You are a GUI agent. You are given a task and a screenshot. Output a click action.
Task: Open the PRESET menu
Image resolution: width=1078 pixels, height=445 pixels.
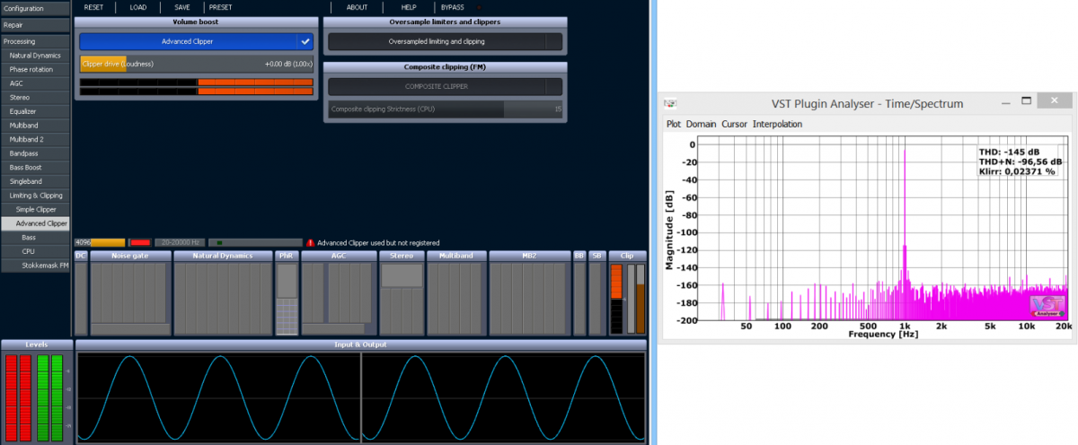pyautogui.click(x=220, y=7)
